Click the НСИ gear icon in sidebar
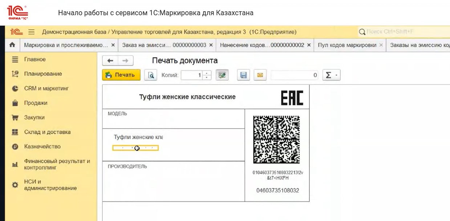This screenshot has width=450, height=221. (x=15, y=185)
